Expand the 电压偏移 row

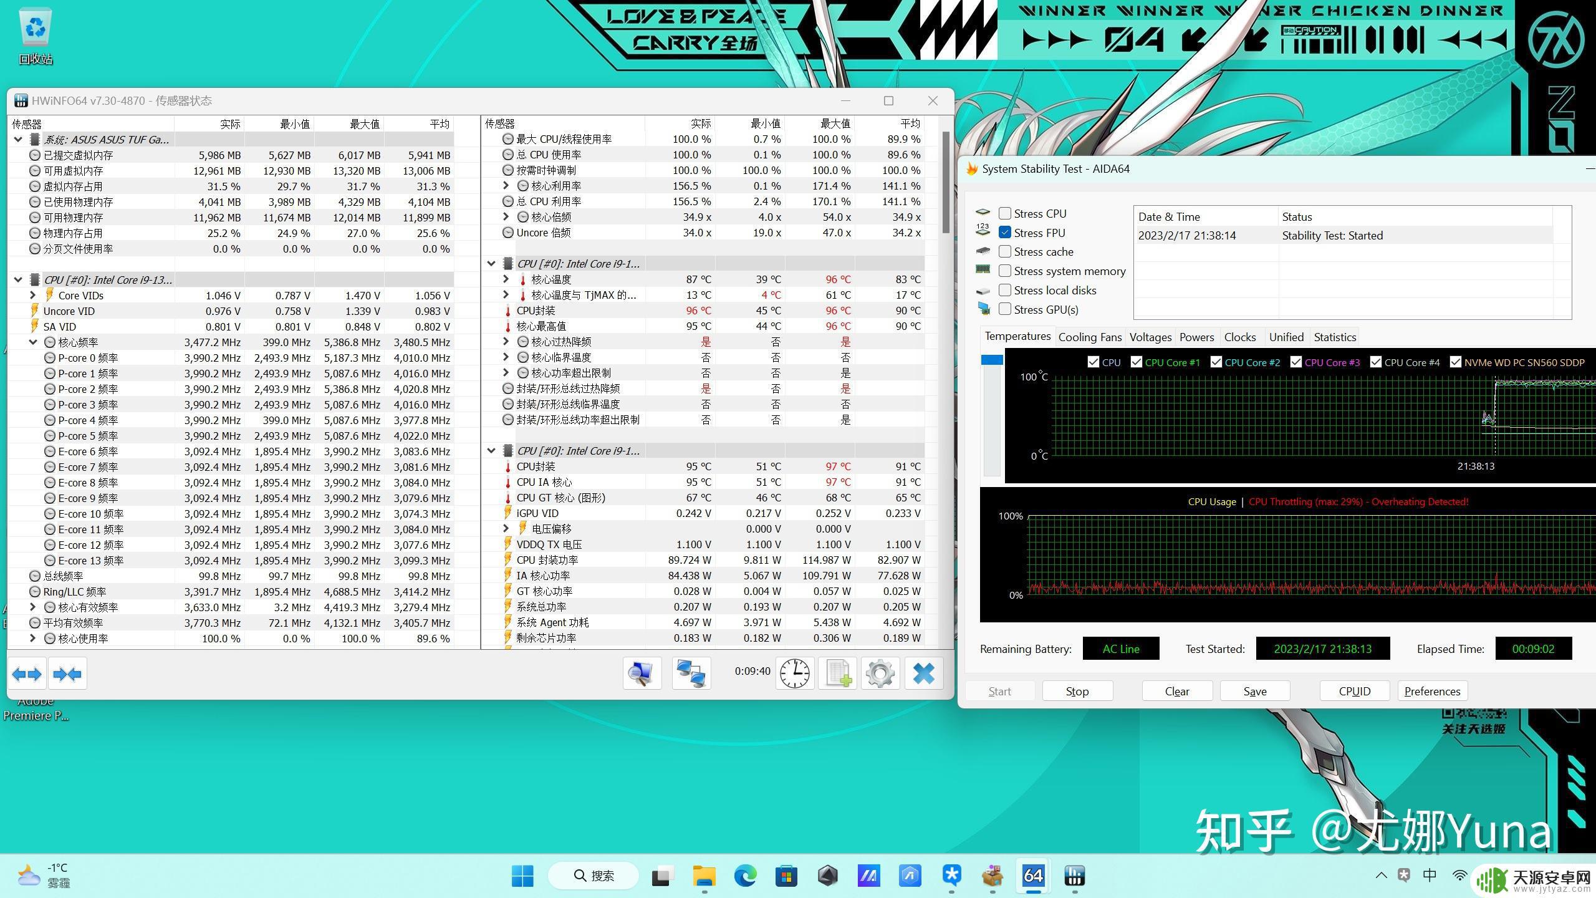coord(506,528)
